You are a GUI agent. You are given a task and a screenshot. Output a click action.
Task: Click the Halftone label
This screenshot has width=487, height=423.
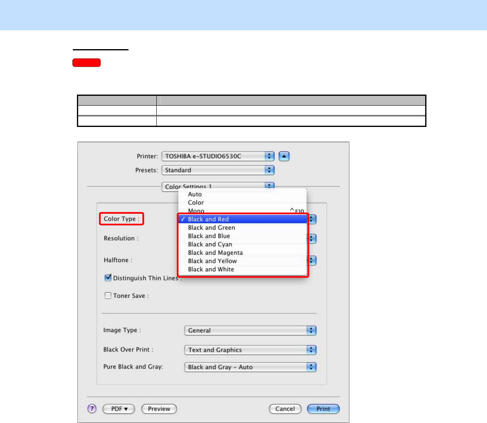coord(118,260)
